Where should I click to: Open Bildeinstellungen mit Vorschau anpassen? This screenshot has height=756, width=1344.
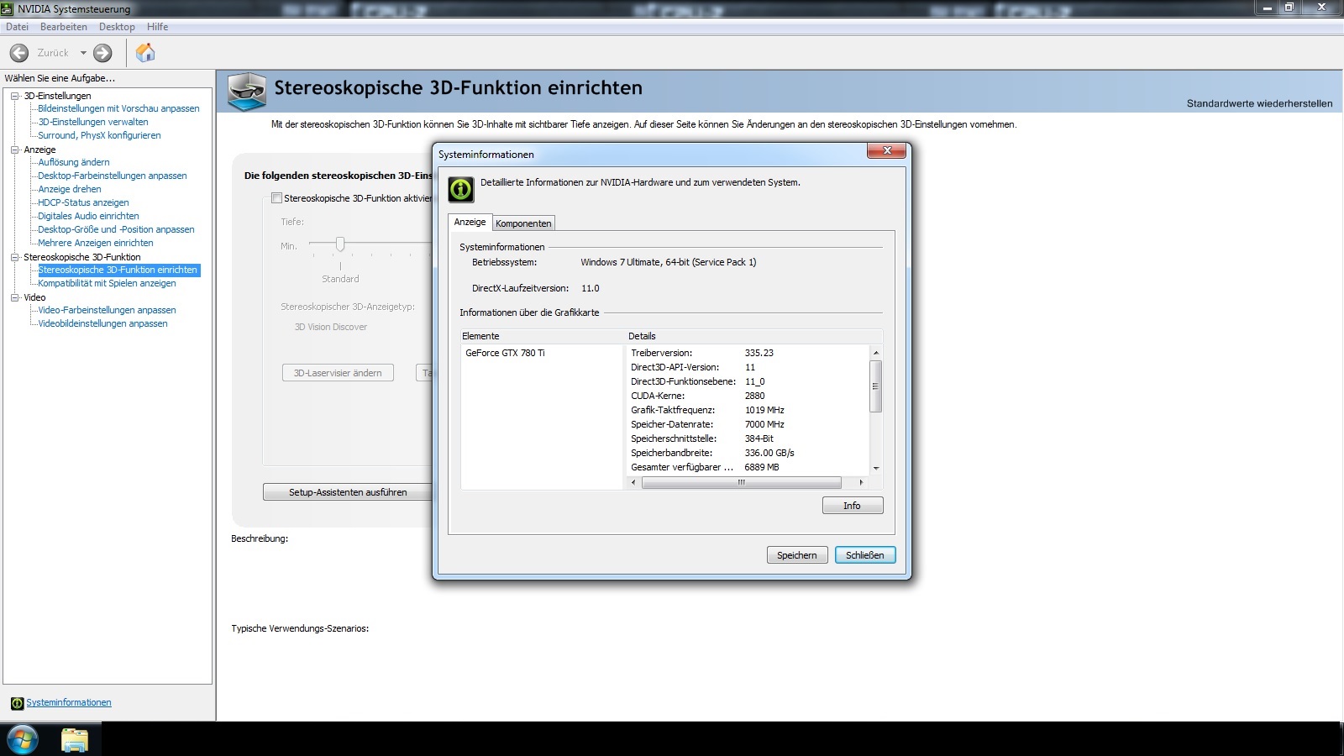(118, 108)
